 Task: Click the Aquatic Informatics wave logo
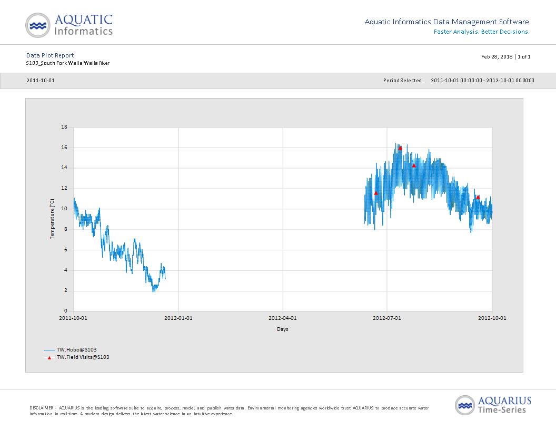click(38, 25)
